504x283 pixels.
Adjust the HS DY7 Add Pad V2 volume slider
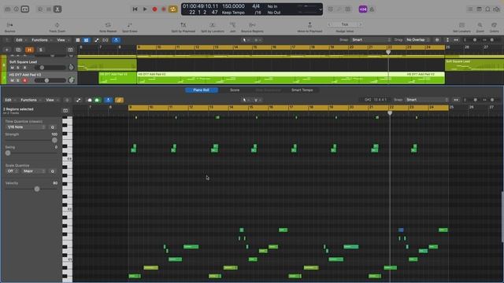pos(46,80)
